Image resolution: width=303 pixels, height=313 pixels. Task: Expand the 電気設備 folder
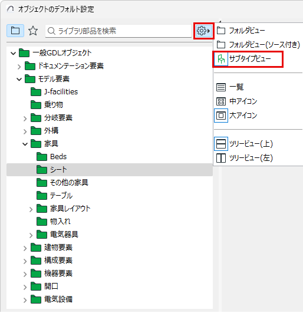(25, 300)
